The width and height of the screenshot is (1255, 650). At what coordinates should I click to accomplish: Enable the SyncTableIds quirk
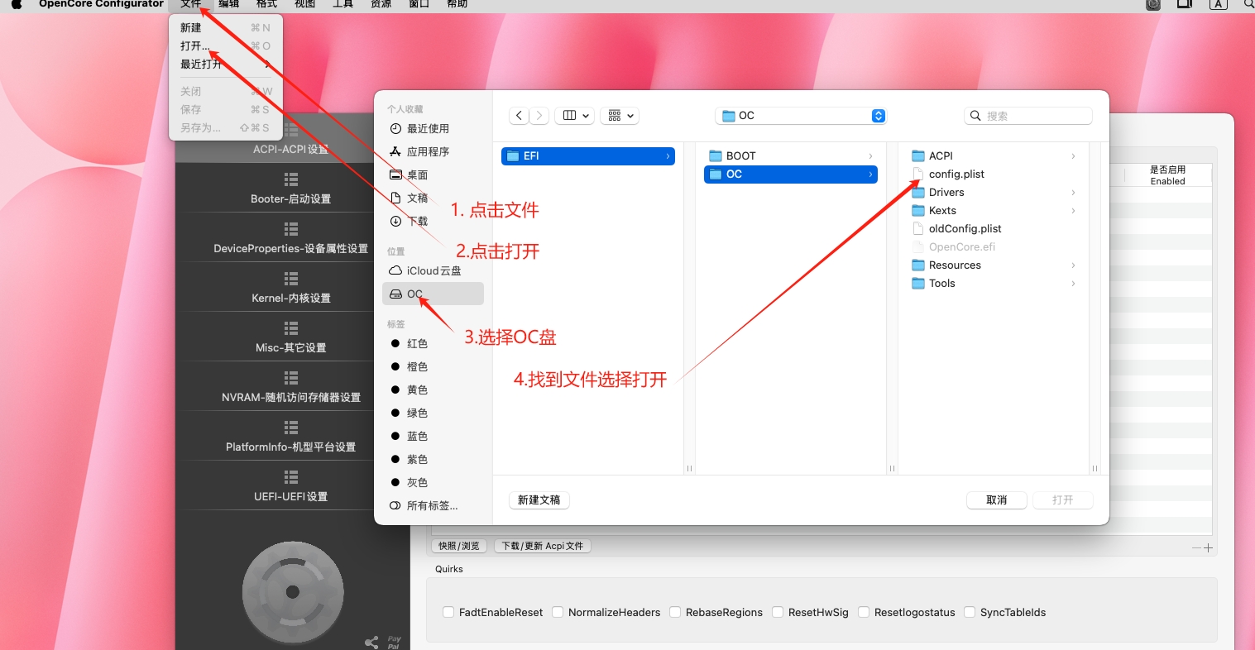click(970, 612)
